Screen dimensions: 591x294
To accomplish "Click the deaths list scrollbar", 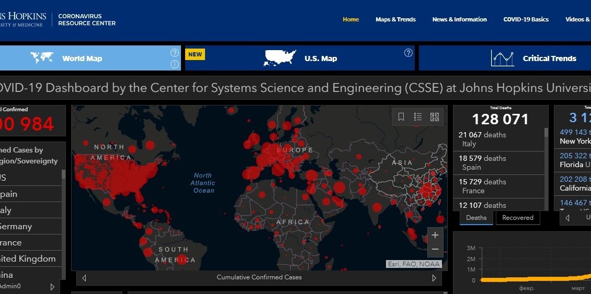I will tap(546, 133).
